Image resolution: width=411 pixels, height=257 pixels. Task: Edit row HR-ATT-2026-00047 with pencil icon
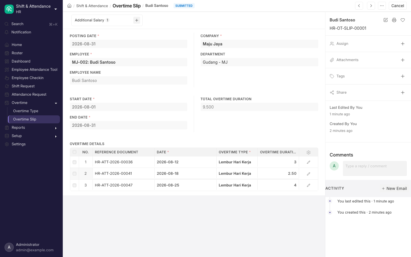click(x=309, y=185)
